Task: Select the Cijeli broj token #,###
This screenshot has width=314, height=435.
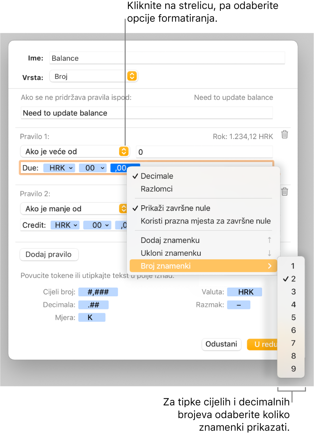Action: 98,292
